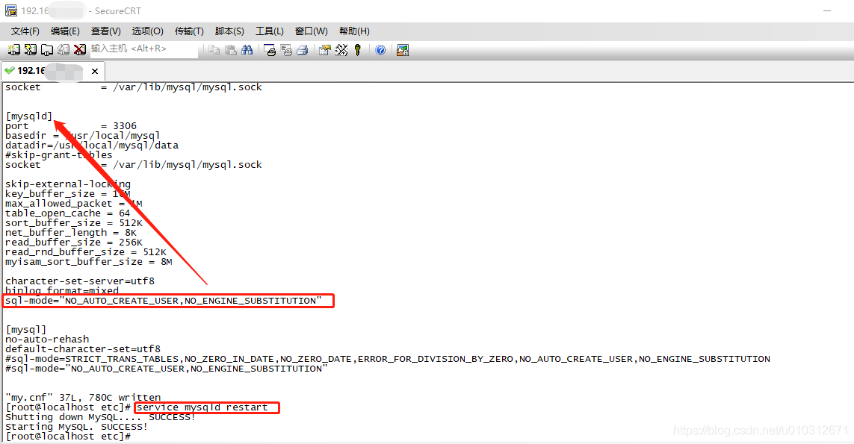Click the Reconnect session icon
This screenshot has width=854, height=444.
(64, 49)
